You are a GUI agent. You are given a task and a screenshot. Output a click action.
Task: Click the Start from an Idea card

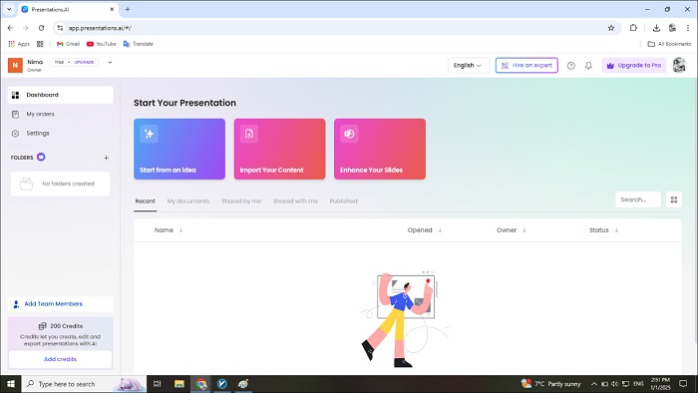(x=179, y=149)
